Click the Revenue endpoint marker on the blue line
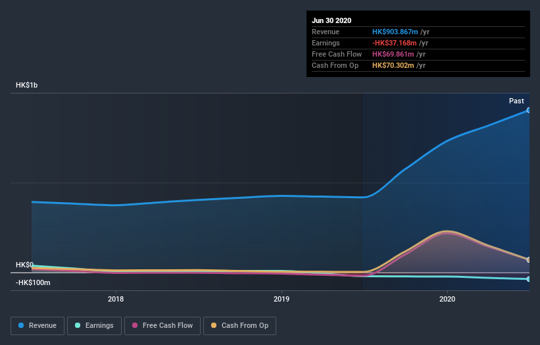The width and height of the screenshot is (540, 345). (529, 111)
